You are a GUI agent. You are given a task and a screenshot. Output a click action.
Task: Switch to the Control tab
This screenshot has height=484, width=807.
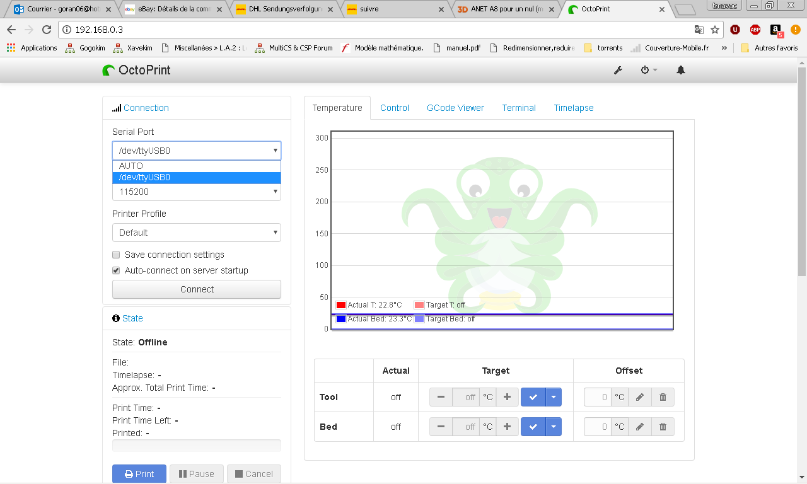[x=395, y=108]
